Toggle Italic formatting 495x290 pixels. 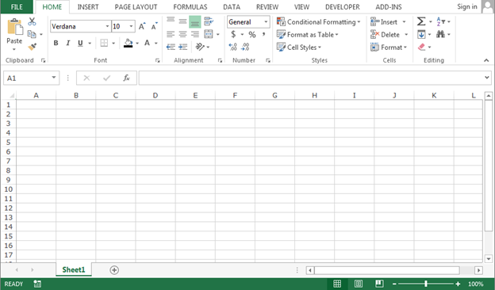point(68,43)
